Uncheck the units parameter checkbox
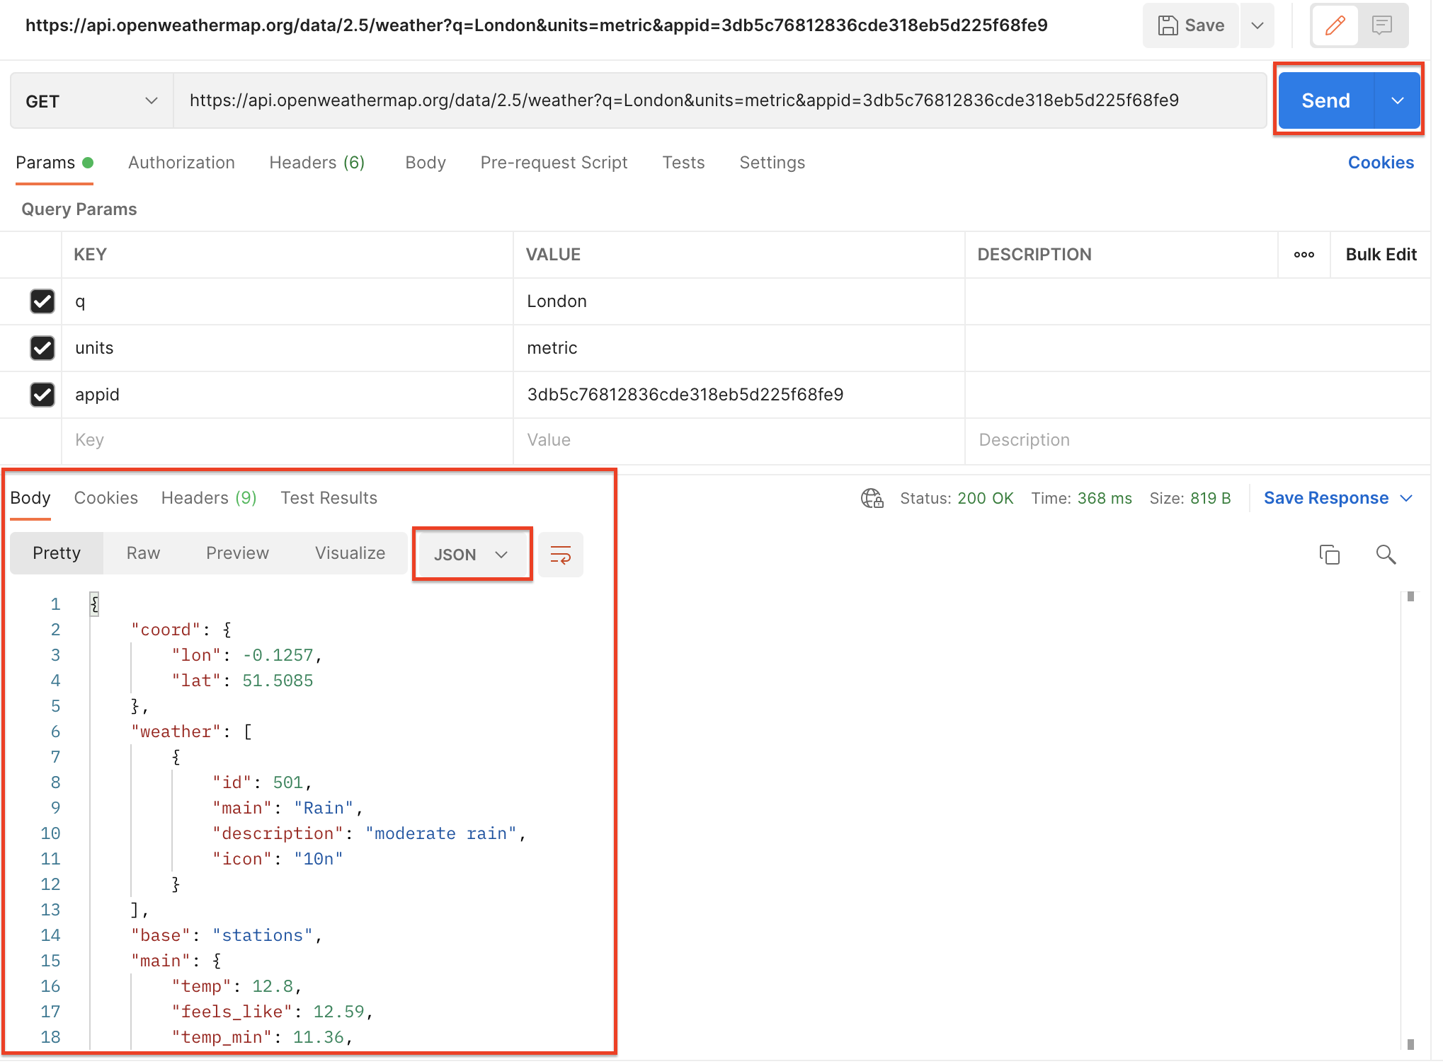Screen dimensions: 1443x1064 coord(42,348)
